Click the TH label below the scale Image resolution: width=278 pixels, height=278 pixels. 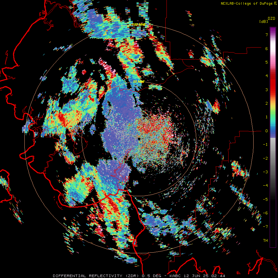click(x=265, y=241)
